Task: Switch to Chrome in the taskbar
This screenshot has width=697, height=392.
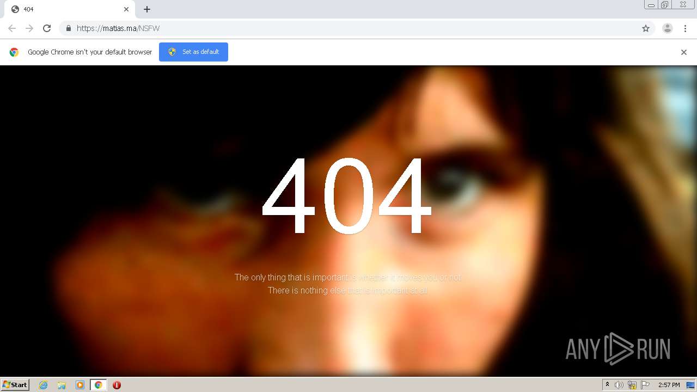Action: pos(99,385)
